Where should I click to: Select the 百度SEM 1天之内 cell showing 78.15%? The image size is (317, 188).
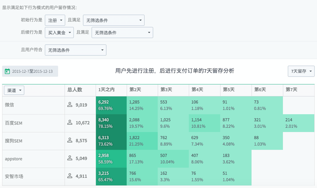coord(111,123)
